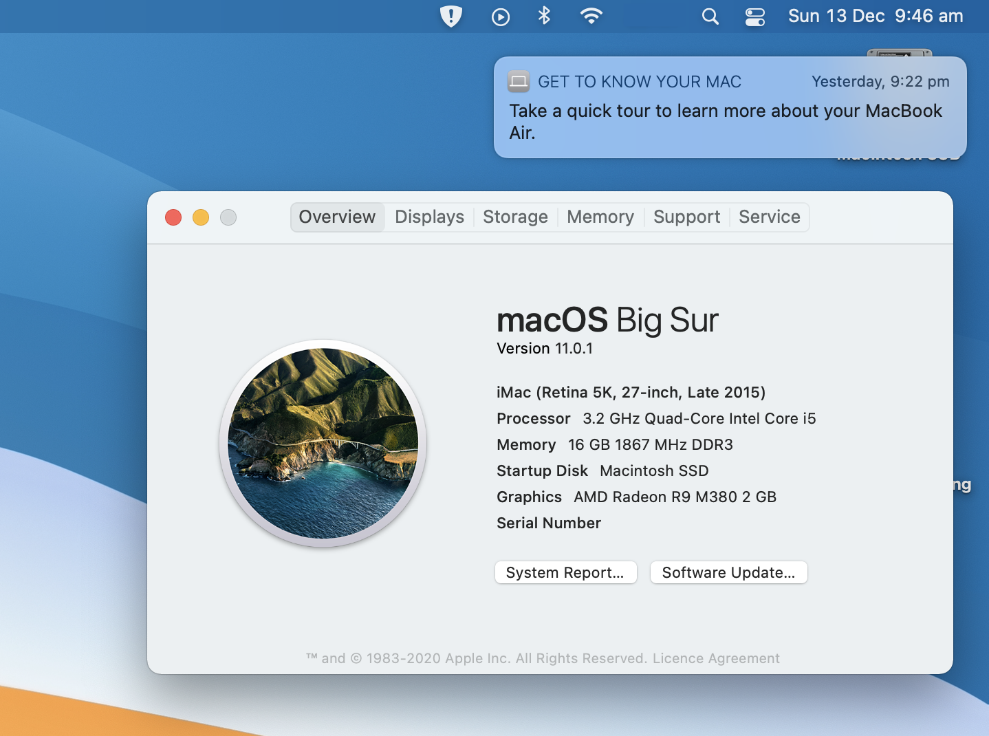
Task: Select the Overview tab
Action: pos(337,217)
